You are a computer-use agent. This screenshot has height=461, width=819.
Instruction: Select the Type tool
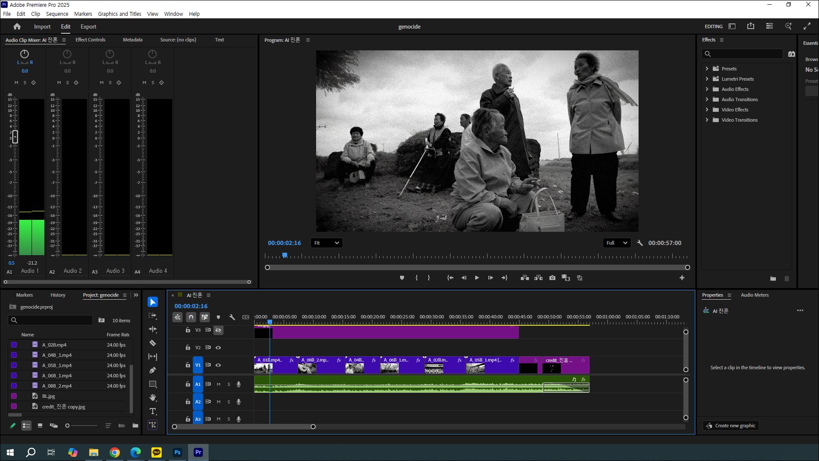152,411
